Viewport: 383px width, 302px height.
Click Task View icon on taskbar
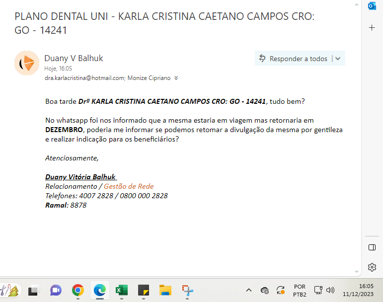coord(34,290)
